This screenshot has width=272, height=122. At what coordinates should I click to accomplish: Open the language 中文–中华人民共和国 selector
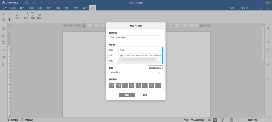(x=195, y=120)
